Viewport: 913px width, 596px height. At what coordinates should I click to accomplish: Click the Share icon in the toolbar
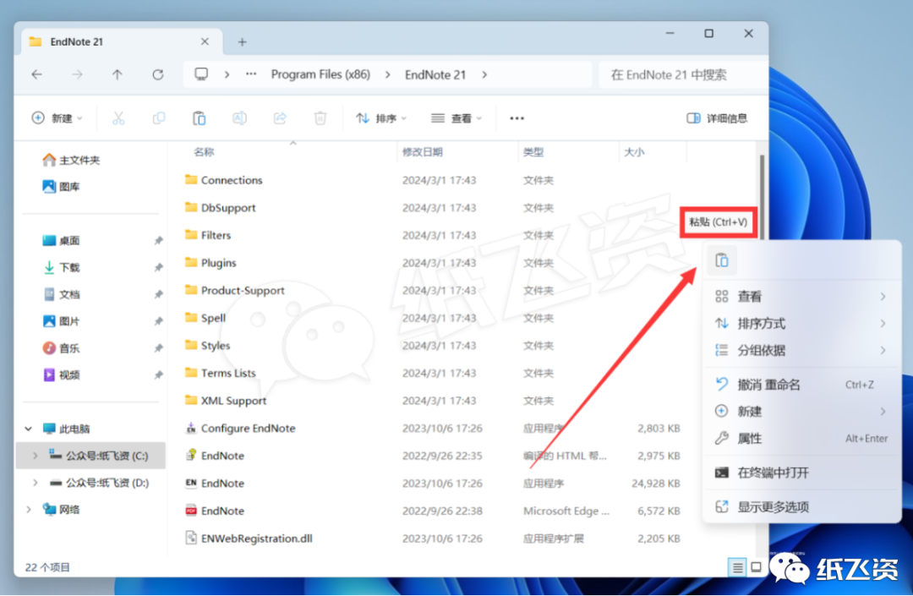point(280,118)
